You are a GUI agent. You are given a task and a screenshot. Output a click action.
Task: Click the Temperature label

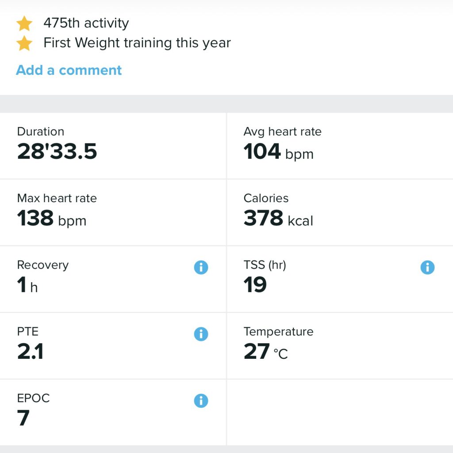point(278,332)
